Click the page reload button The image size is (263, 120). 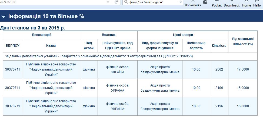[x=116, y=2]
